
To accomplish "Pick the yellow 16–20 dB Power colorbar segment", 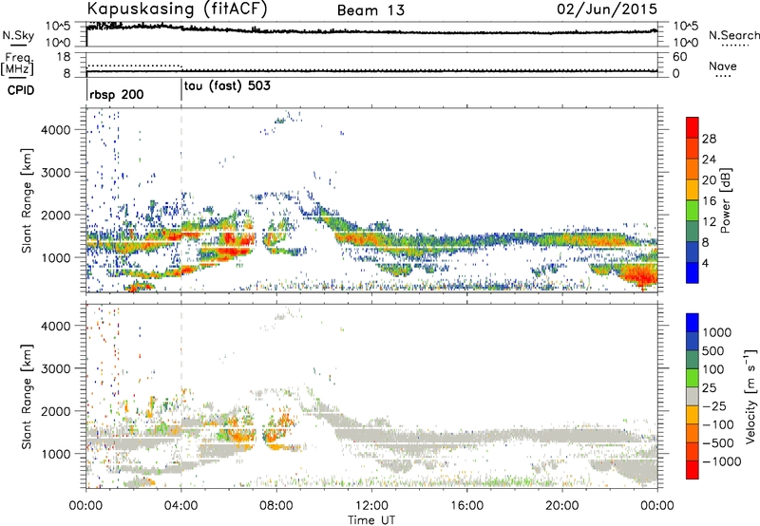I will click(693, 190).
